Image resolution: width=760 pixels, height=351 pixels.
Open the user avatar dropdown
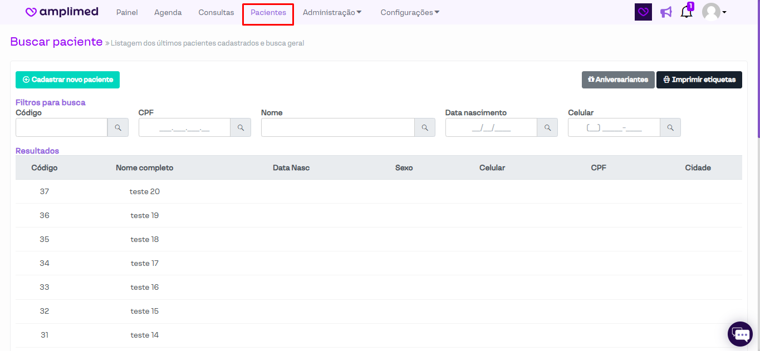[x=714, y=12]
